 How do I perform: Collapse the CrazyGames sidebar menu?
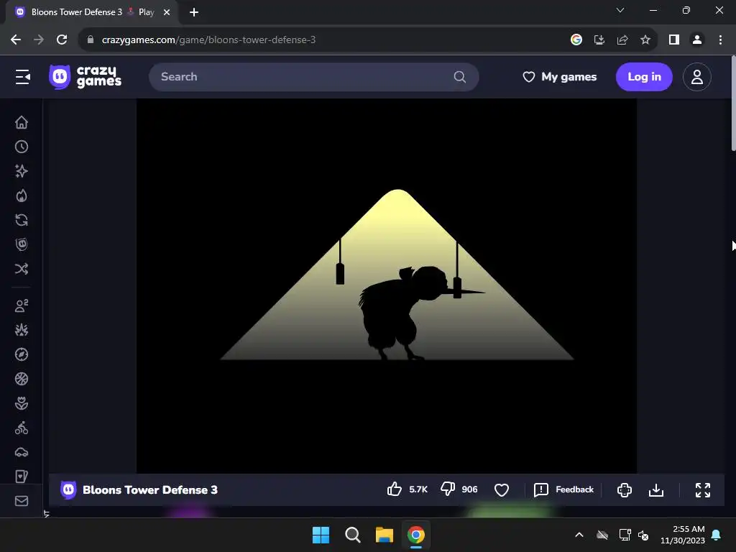pyautogui.click(x=22, y=77)
